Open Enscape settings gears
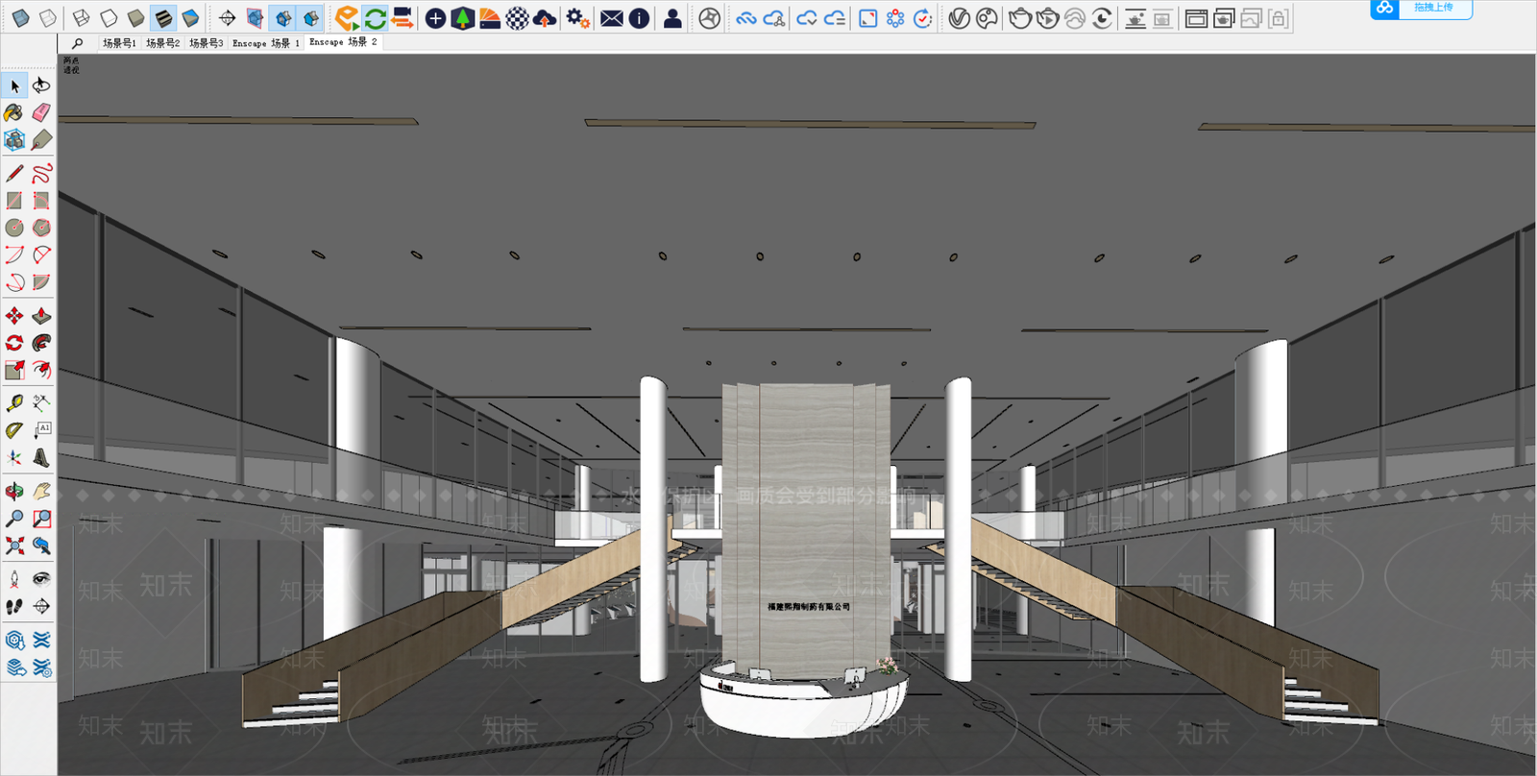1537x776 pixels. coord(577,17)
